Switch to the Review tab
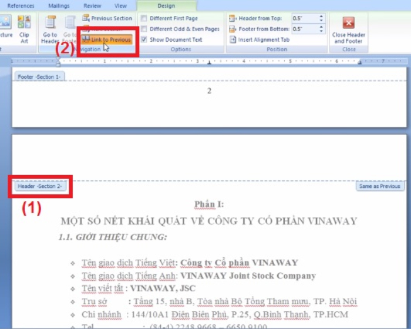 pos(92,5)
